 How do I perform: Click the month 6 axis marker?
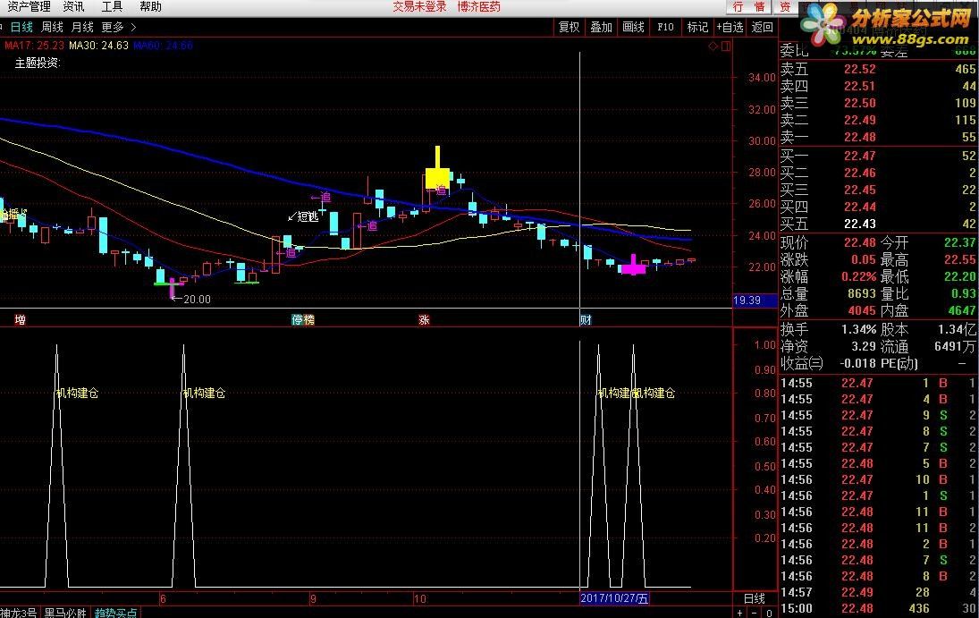[x=163, y=598]
